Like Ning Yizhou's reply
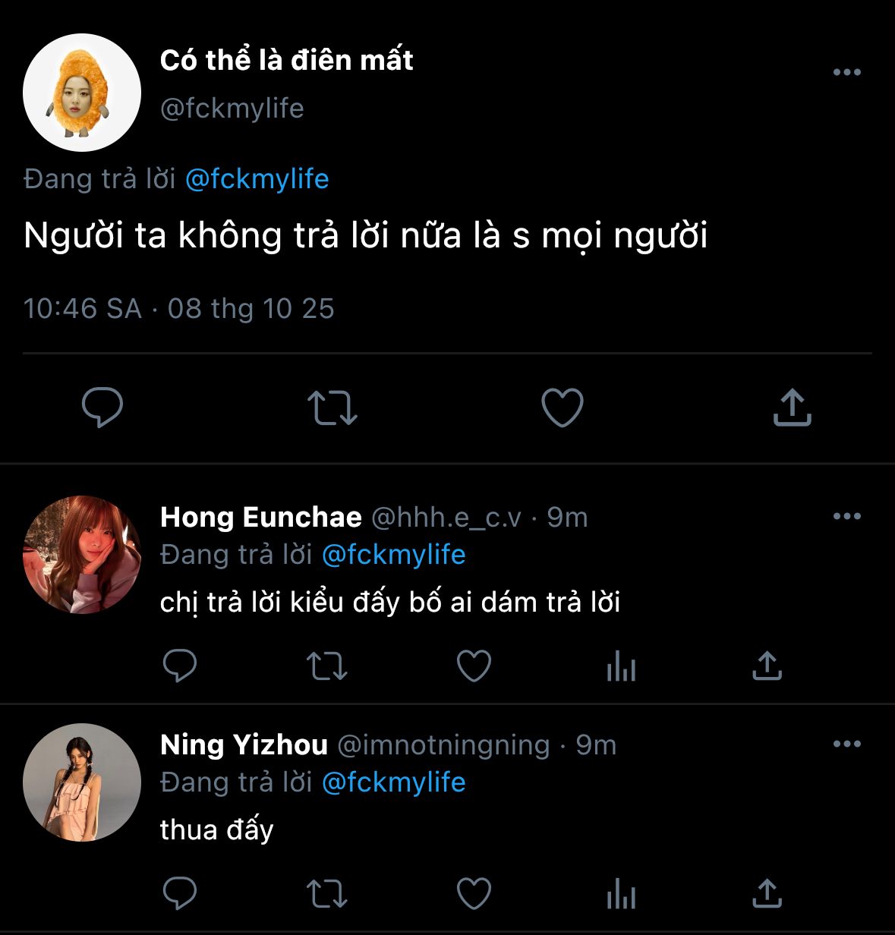895x935 pixels. (x=474, y=892)
